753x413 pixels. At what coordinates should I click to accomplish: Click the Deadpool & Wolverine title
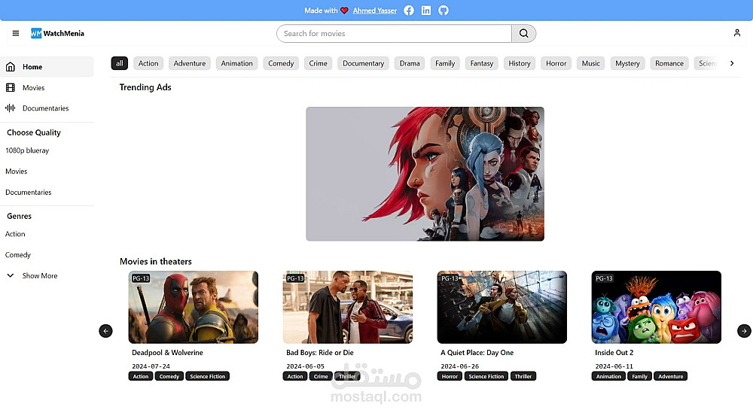pos(168,353)
